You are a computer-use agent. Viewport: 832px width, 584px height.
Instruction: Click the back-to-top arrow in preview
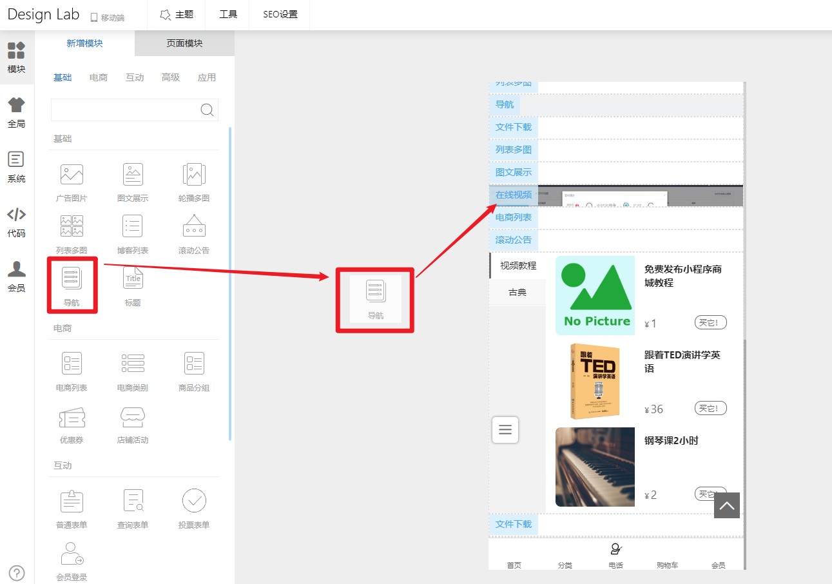point(727,505)
